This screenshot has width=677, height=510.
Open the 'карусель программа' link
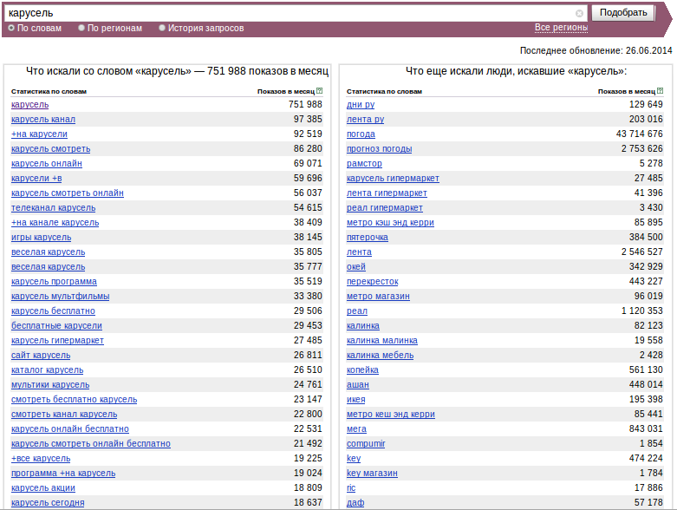[54, 281]
